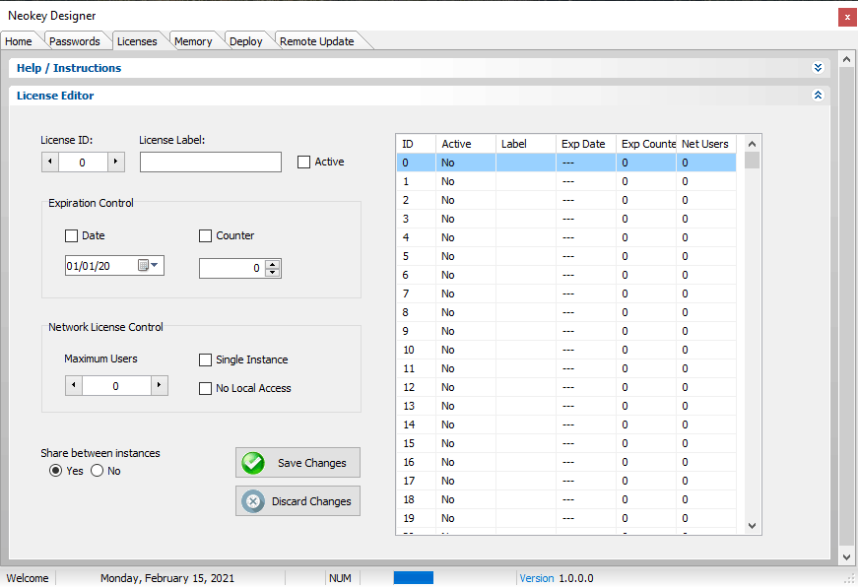Close the Neokey Designer window

847,17
